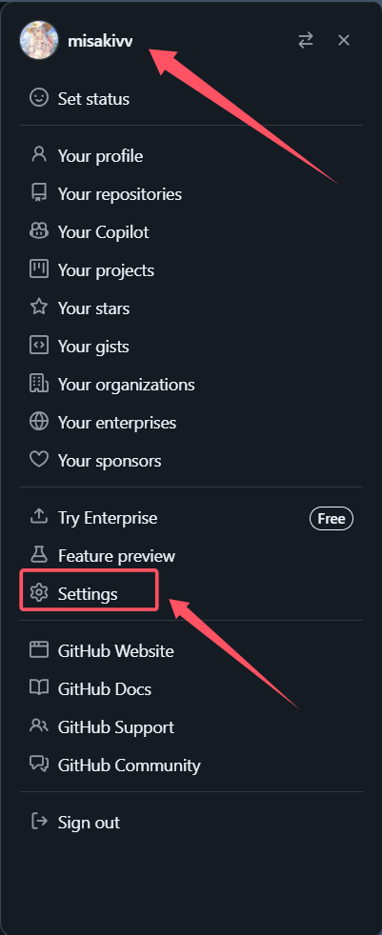Open Your profile
Screen dimensions: 382x935
(191, 155)
